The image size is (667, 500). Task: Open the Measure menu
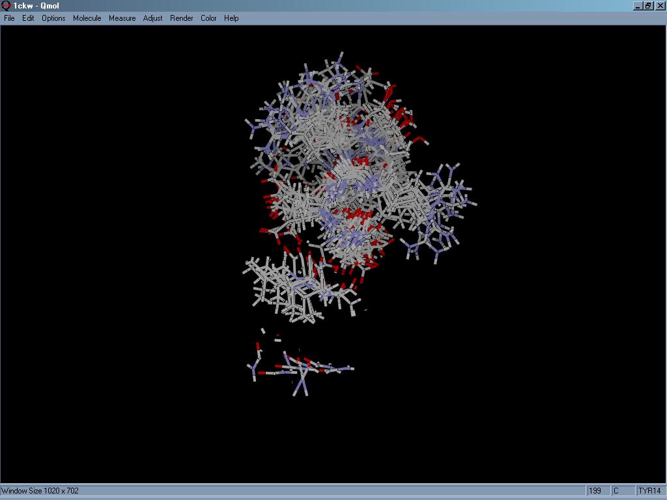point(122,18)
